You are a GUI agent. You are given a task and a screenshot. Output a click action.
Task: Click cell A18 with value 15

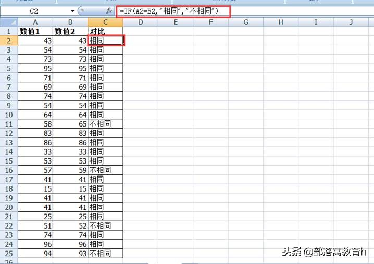point(35,189)
